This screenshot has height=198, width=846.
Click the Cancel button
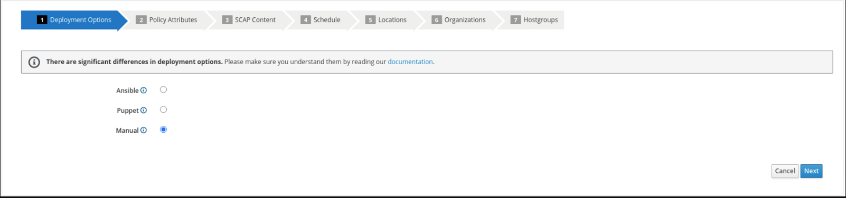[x=785, y=171]
